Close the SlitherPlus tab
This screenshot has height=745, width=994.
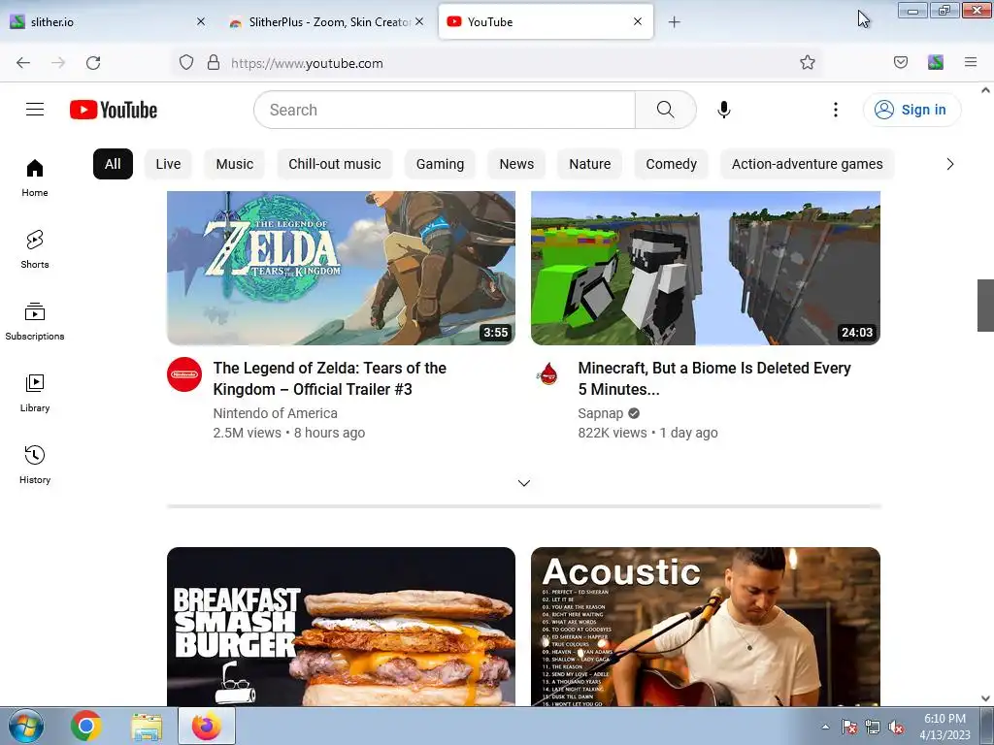click(419, 21)
